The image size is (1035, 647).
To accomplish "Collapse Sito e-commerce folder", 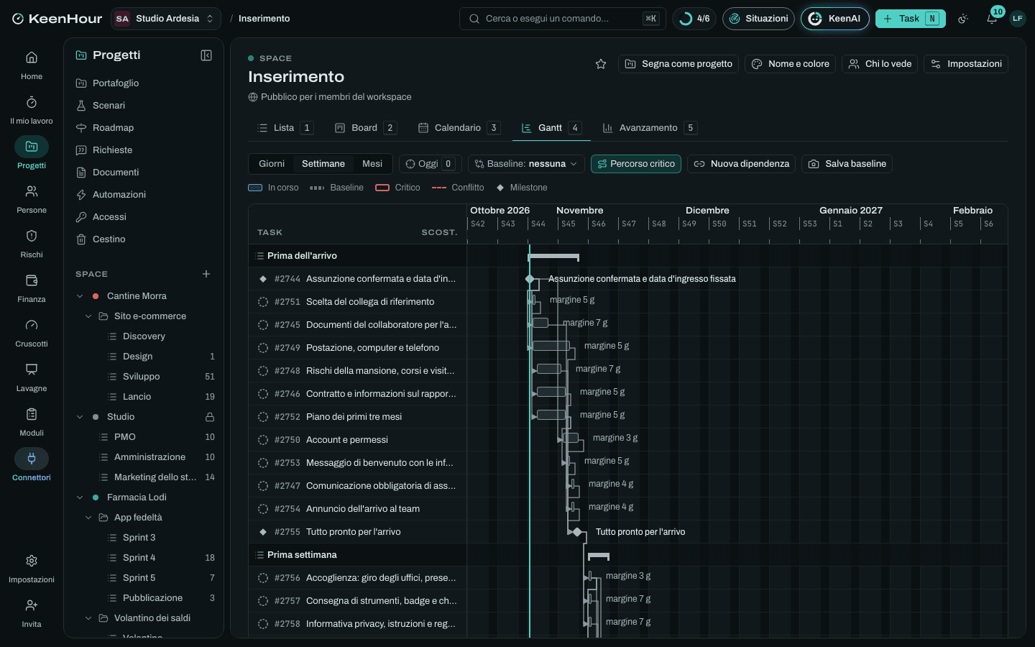I will (88, 316).
